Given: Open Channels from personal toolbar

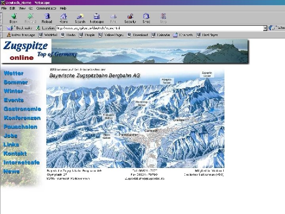Looking at the screenshot, I should coord(183,35).
